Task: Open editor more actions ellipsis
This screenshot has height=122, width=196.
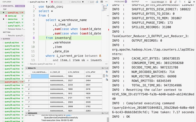Action: point(106,2)
